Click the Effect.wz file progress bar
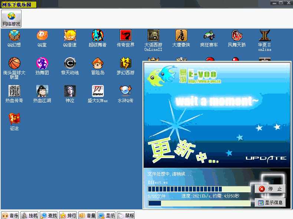The height and width of the screenshot is (219, 293). click(x=199, y=189)
